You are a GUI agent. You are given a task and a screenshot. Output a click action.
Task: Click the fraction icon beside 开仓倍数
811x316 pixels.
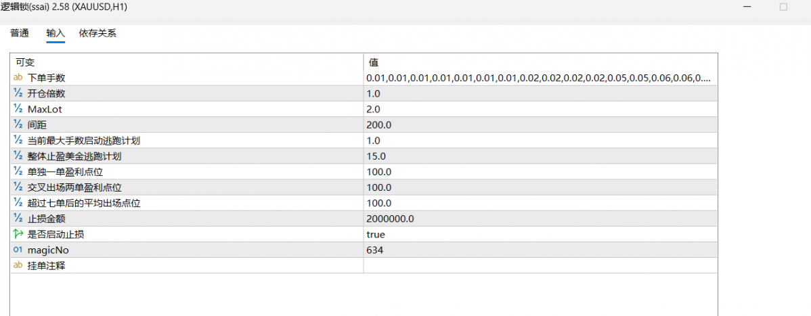(x=18, y=93)
